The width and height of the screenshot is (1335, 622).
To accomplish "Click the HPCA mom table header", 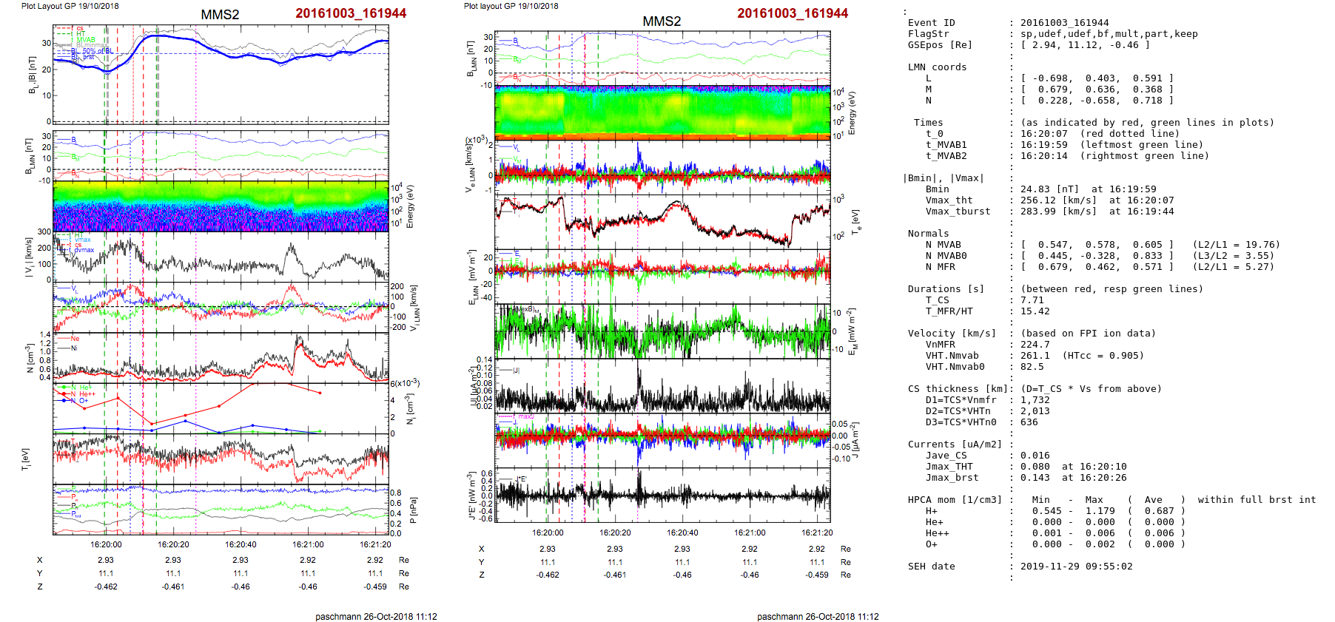I will (x=955, y=500).
